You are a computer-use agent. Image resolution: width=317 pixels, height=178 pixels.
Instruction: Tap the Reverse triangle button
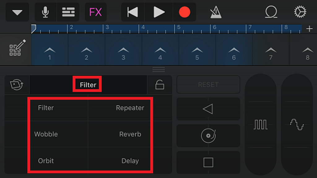click(x=208, y=109)
